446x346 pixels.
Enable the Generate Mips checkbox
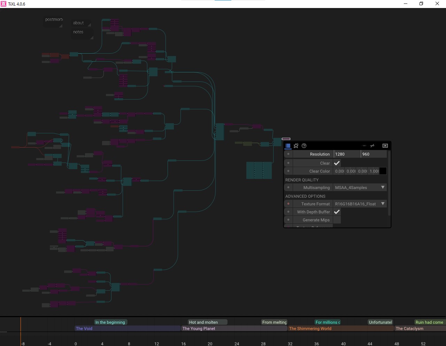[337, 220]
